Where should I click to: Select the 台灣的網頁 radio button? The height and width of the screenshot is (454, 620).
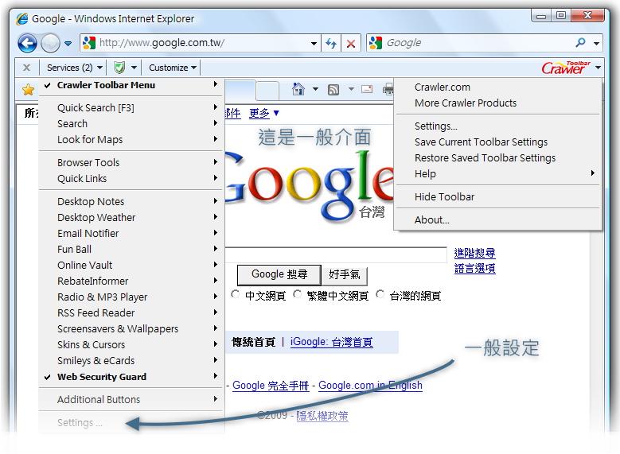click(x=380, y=294)
